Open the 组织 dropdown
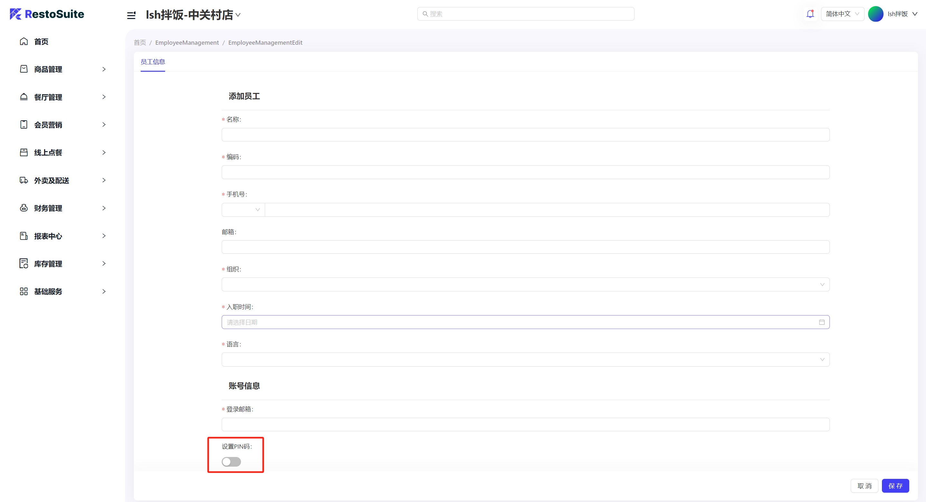 pyautogui.click(x=525, y=285)
